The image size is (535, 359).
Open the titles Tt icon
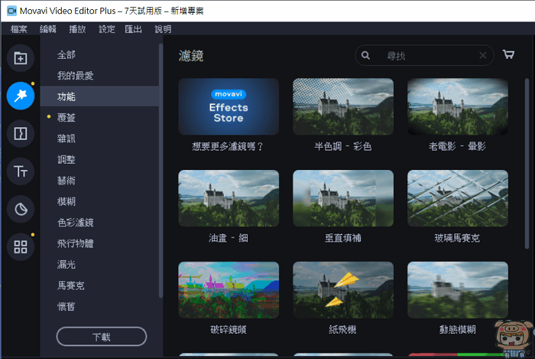click(x=21, y=171)
